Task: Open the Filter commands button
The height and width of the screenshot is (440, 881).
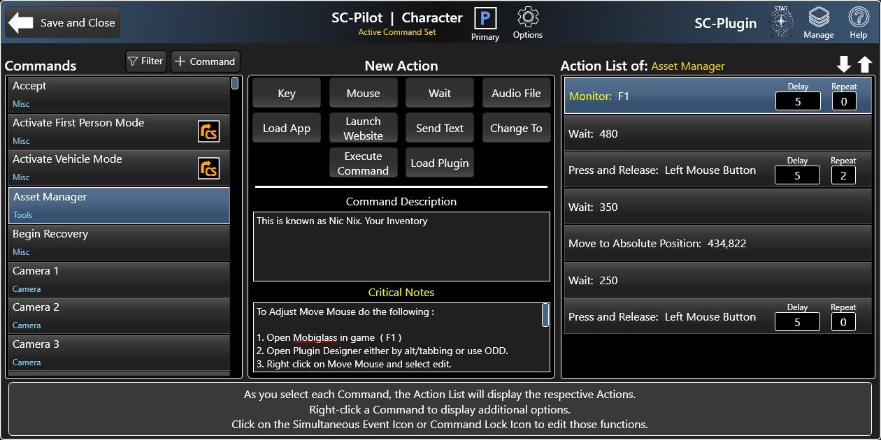Action: [x=145, y=61]
